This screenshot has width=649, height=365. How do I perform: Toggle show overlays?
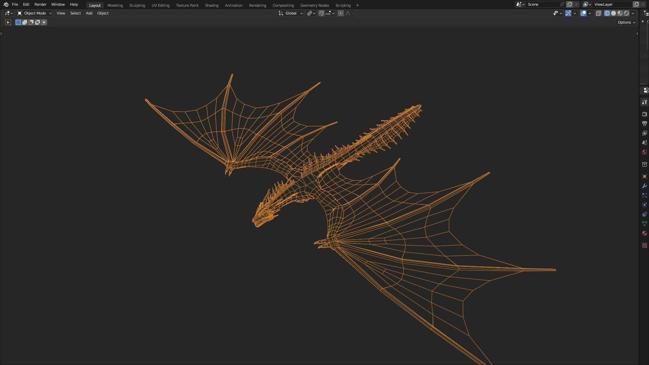pos(583,13)
